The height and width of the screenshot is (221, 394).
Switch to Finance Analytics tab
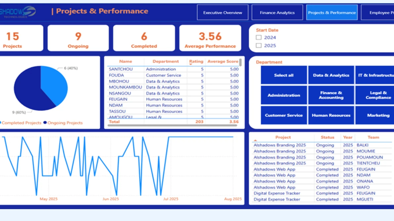point(277,13)
